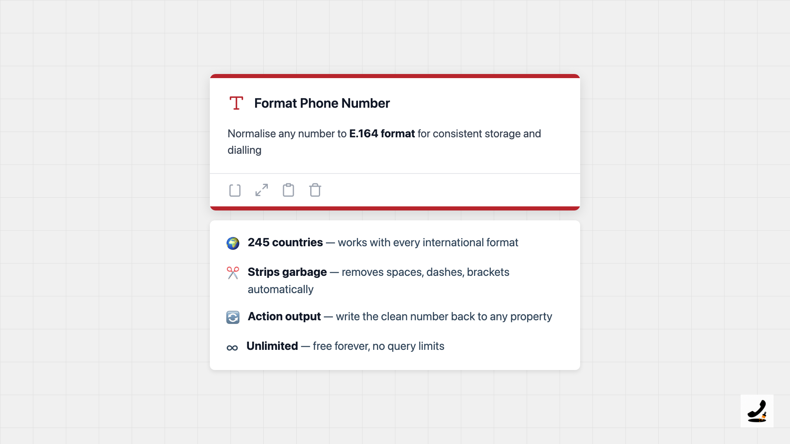790x444 pixels.
Task: Click the "245 countries" feature label
Action: point(285,243)
